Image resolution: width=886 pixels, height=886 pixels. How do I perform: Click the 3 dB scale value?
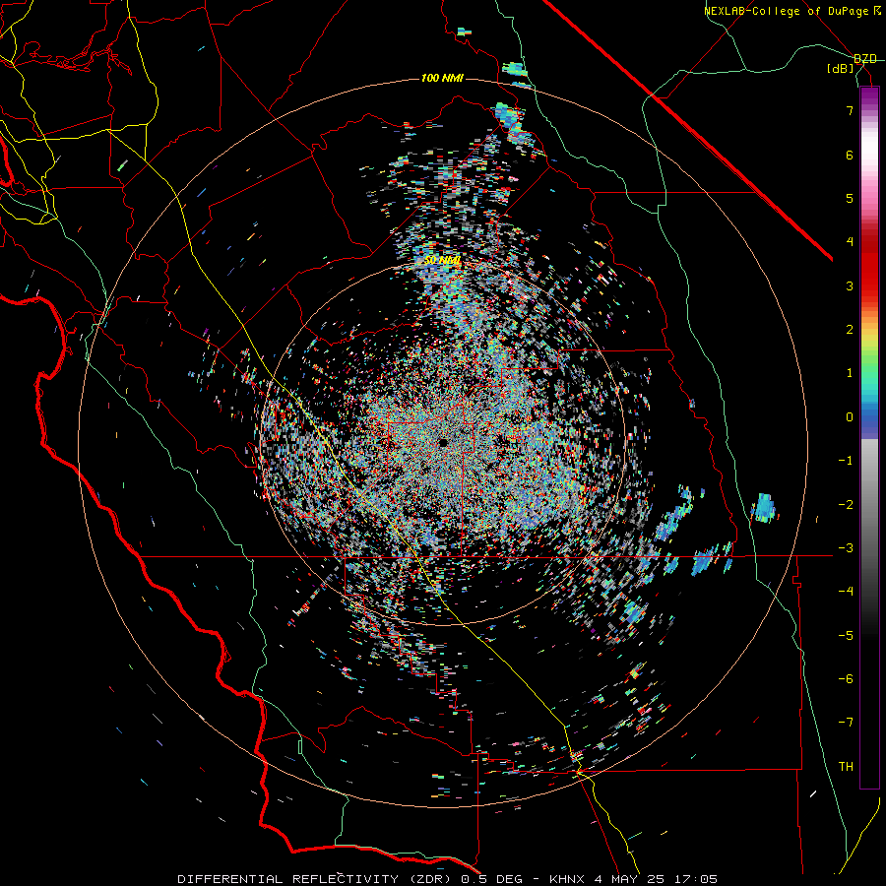tap(850, 285)
